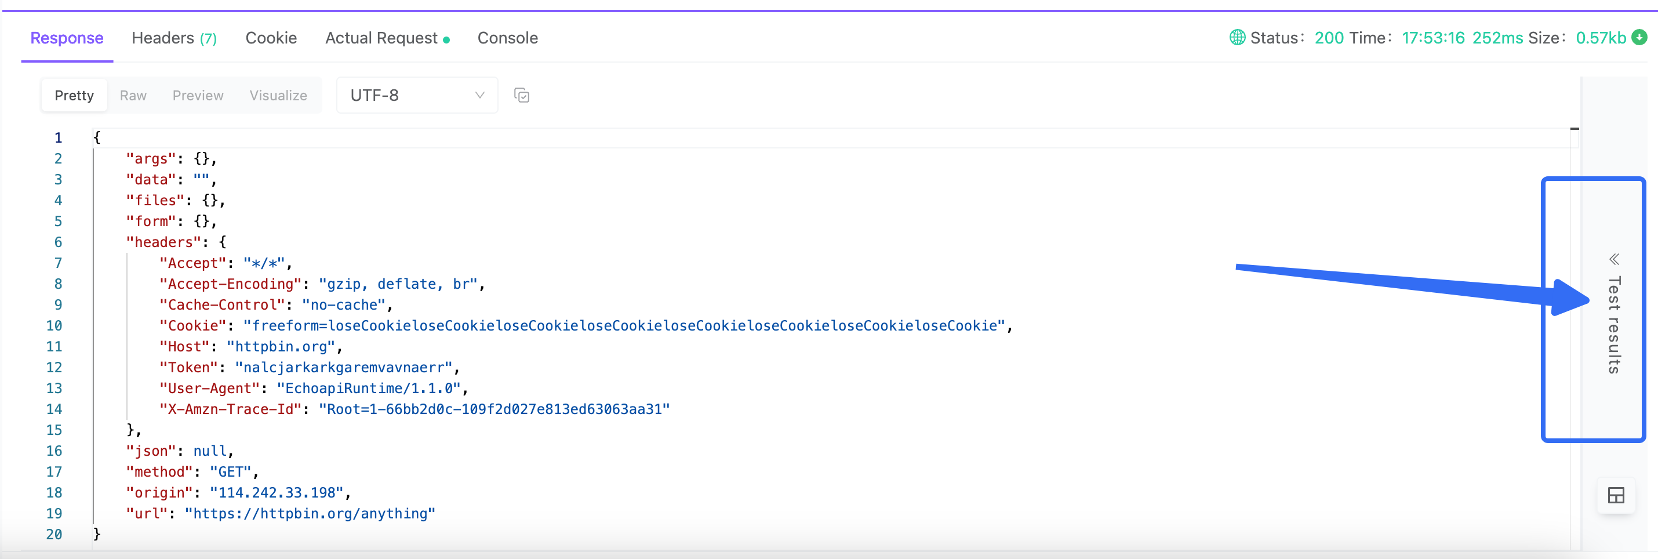Select the Pretty view mode
Image resolution: width=1658 pixels, height=559 pixels.
coord(74,95)
